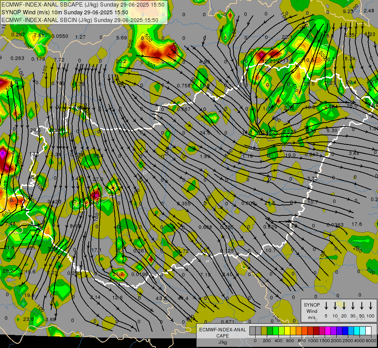
Task: Click the 30 m/s wind arrow in legend
Action: coord(353,305)
